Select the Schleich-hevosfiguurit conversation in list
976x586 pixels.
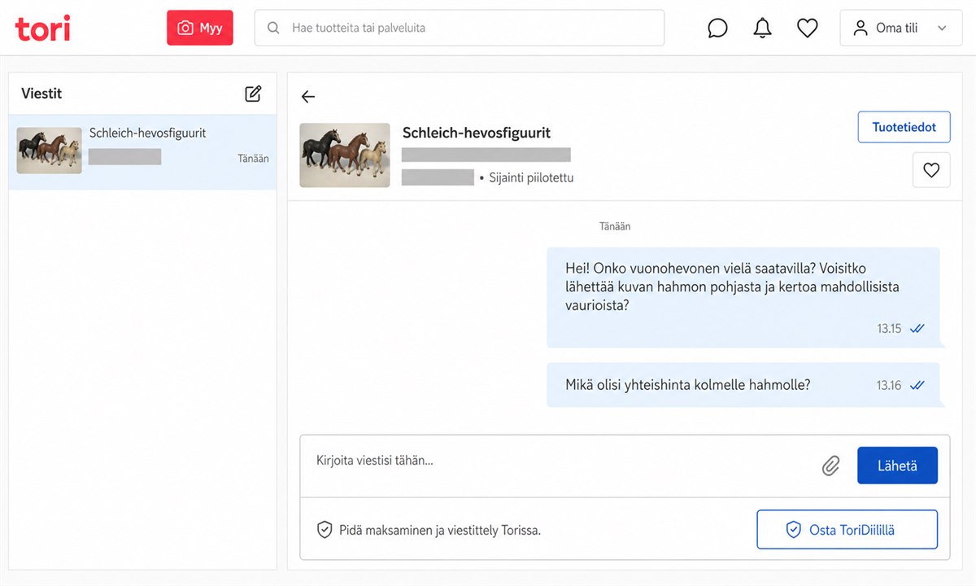click(x=142, y=152)
